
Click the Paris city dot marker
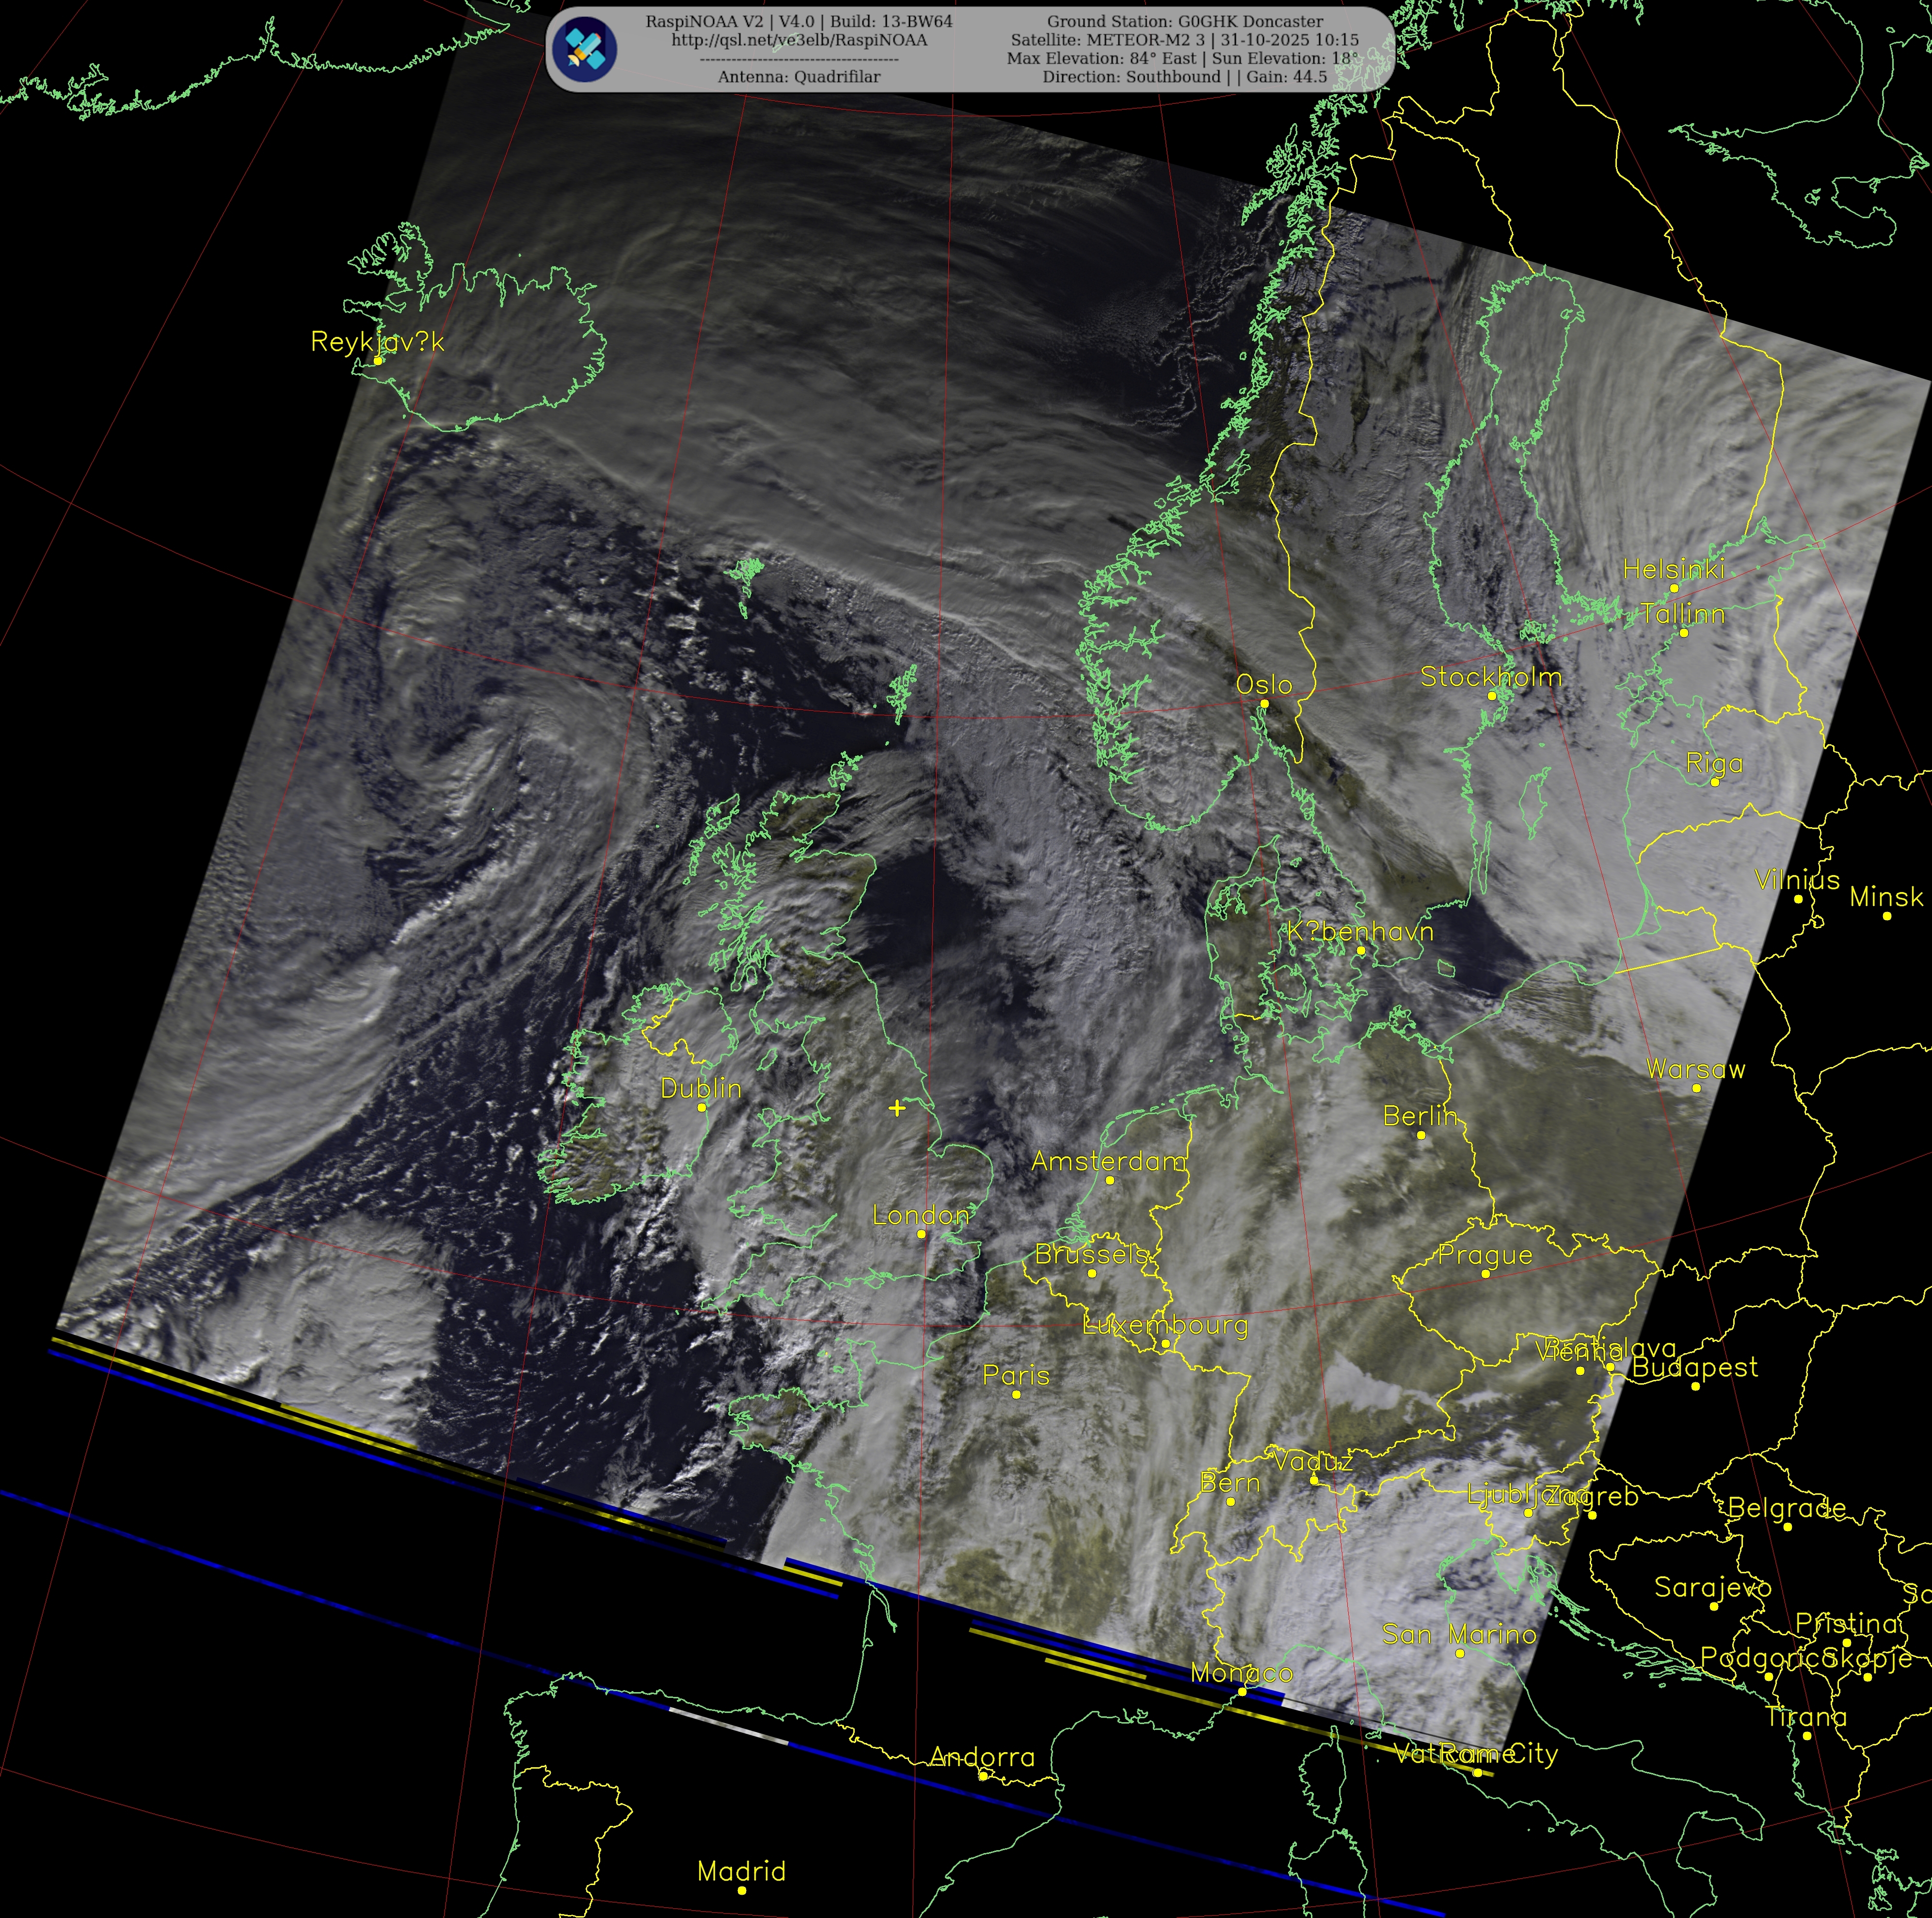[x=1016, y=1394]
